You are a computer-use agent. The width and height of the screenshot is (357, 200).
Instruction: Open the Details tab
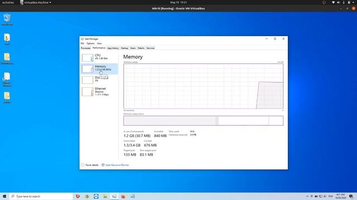point(141,48)
